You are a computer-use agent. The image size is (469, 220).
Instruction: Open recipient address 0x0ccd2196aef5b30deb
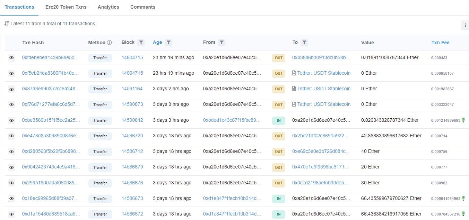click(x=321, y=183)
